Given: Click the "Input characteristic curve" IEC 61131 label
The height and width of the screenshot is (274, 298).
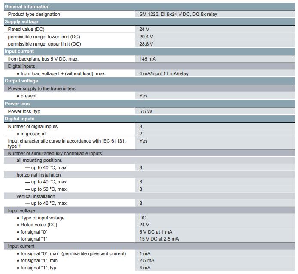Looking at the screenshot, I should (x=67, y=141).
